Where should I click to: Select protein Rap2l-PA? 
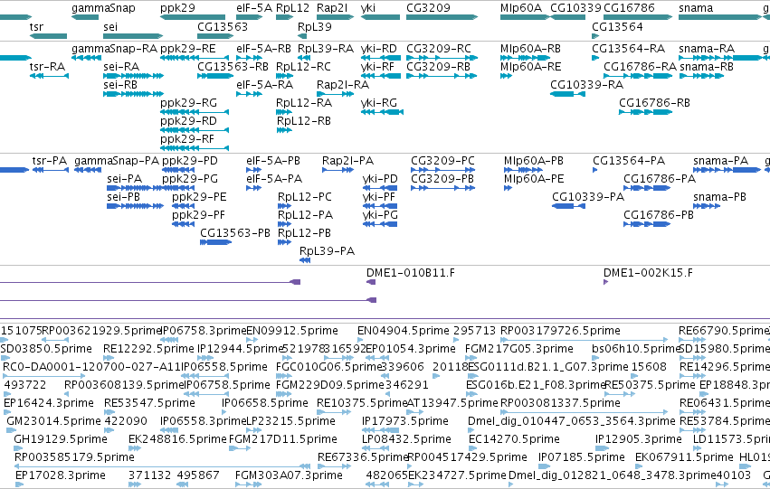[347, 162]
